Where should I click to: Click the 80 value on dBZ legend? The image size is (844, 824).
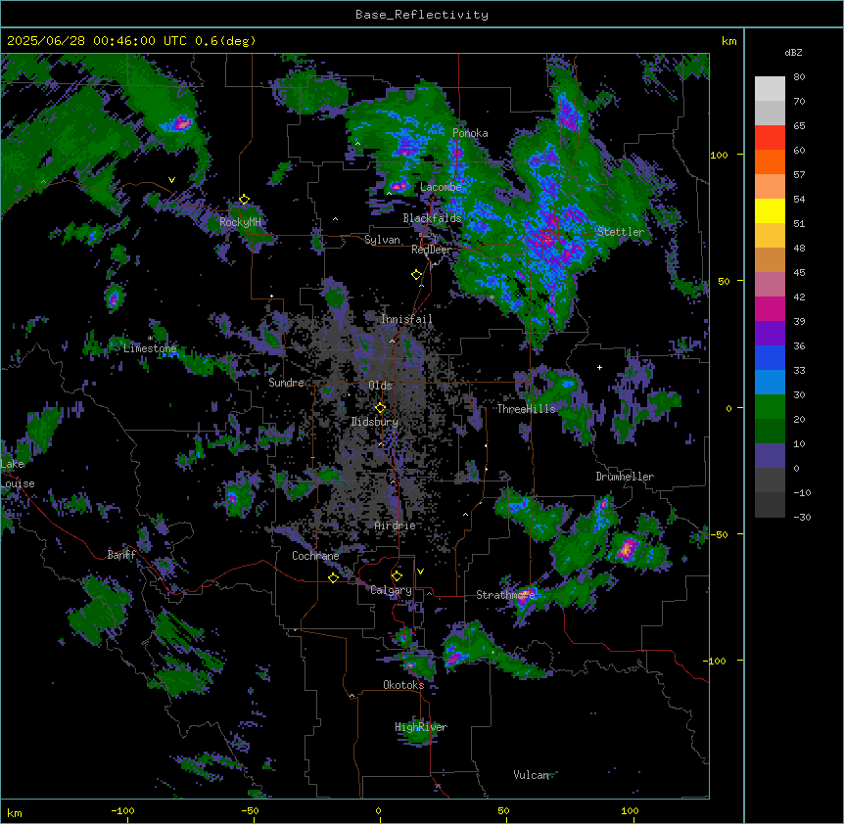(799, 77)
